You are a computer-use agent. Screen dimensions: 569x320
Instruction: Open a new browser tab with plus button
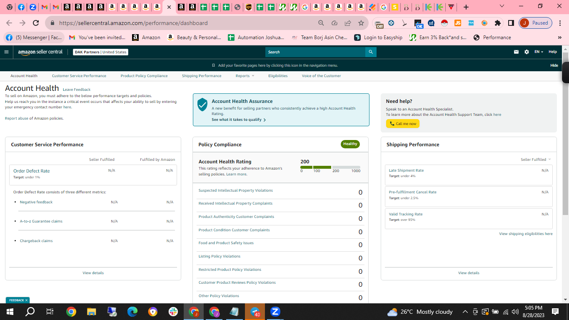(466, 7)
